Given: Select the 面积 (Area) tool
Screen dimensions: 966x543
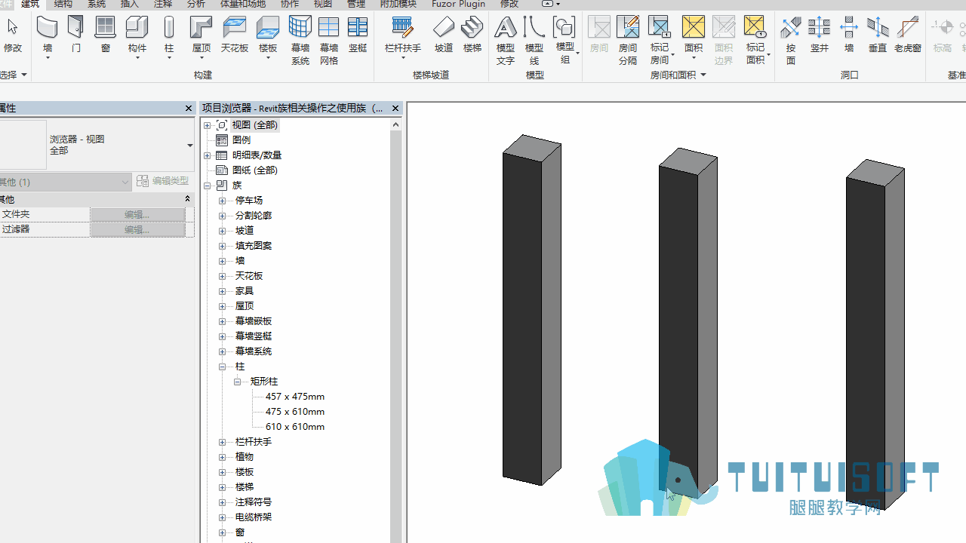Looking at the screenshot, I should (693, 35).
